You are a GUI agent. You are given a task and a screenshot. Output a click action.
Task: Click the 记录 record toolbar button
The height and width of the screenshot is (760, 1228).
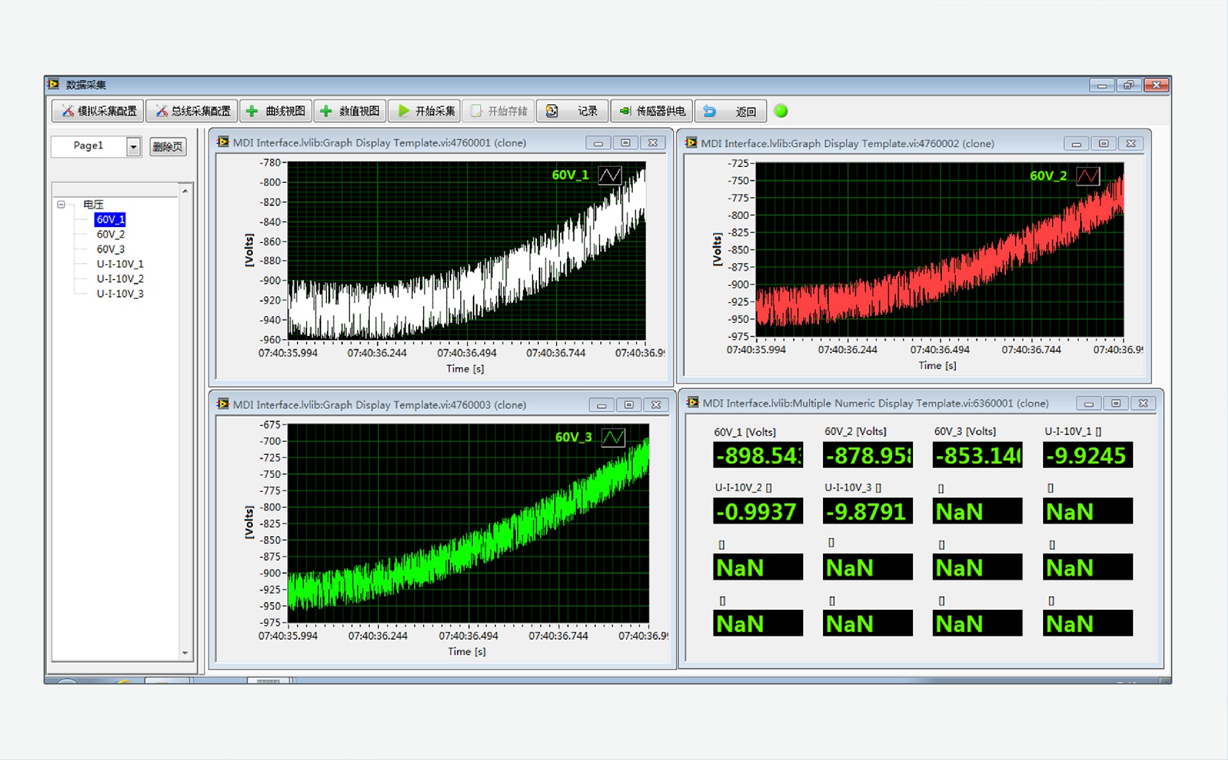coord(572,111)
